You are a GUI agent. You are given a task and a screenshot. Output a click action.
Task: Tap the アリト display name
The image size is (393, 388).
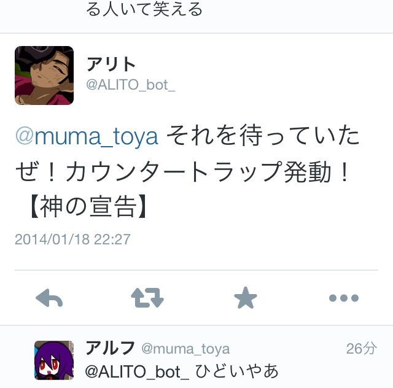click(x=111, y=64)
